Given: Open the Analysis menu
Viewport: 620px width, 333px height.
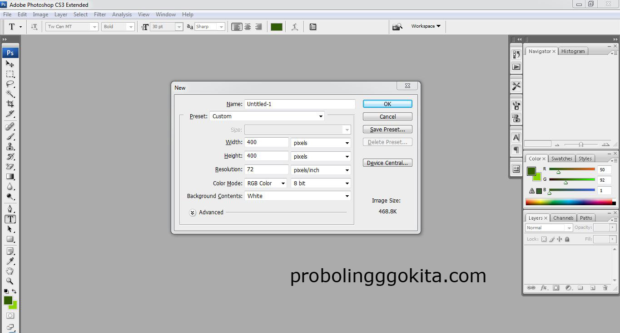Looking at the screenshot, I should click(122, 14).
